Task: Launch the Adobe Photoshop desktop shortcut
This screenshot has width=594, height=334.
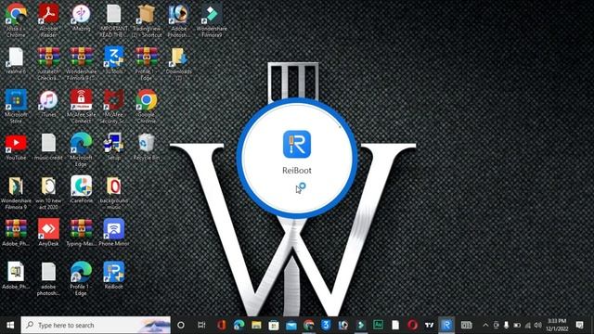Action: coord(179,19)
